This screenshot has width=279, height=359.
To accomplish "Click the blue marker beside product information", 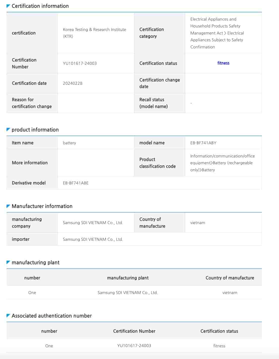I will 8,130.
